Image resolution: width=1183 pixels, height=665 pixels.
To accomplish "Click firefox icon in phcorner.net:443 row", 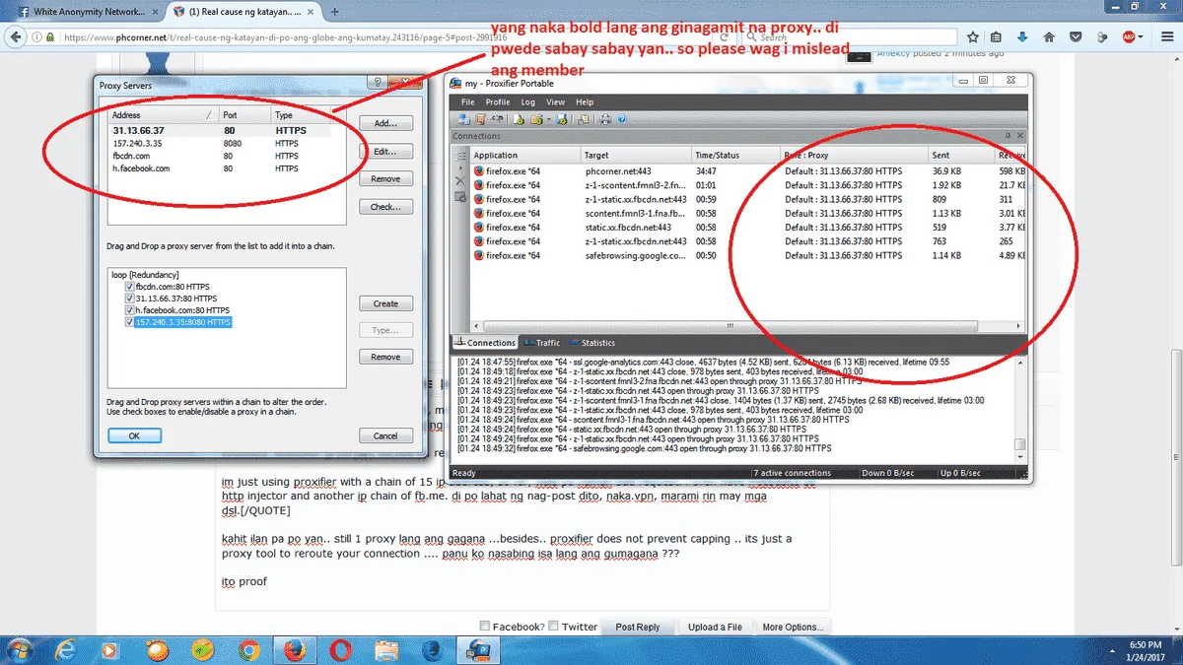I will 479,170.
